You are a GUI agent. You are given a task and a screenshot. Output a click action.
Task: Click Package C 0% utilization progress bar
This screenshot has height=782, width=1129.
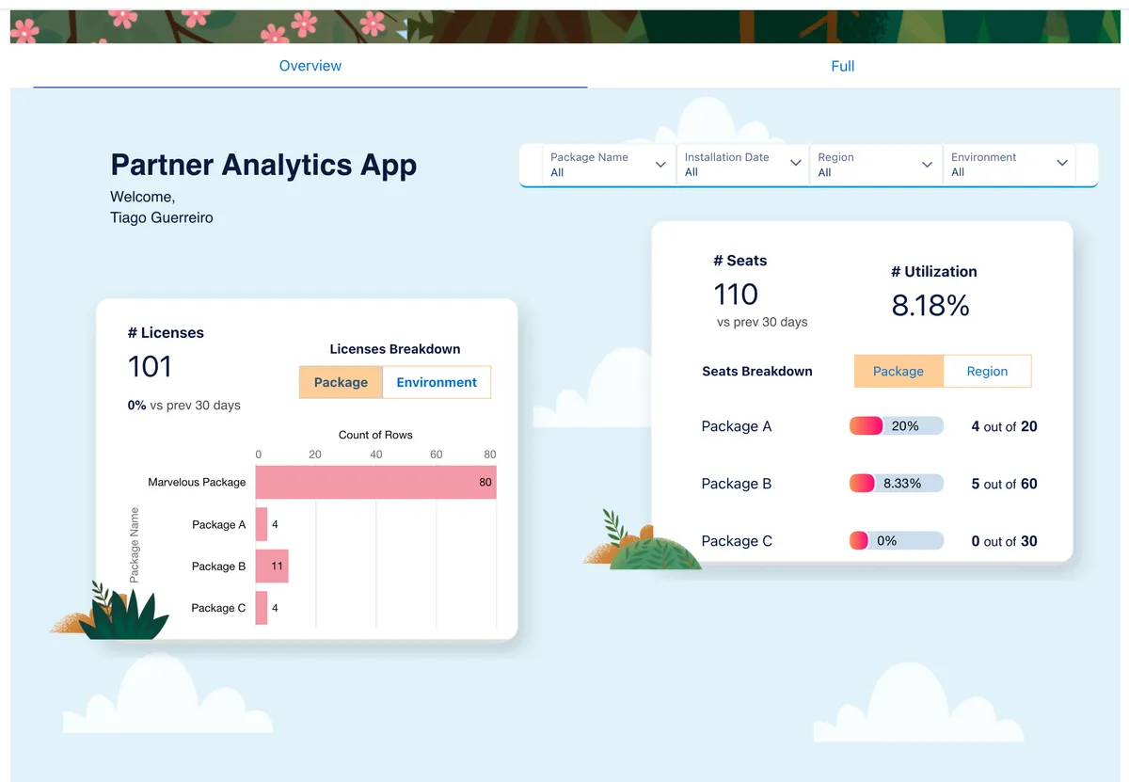[896, 541]
